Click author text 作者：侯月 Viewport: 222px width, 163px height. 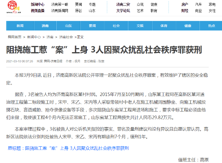point(73,61)
